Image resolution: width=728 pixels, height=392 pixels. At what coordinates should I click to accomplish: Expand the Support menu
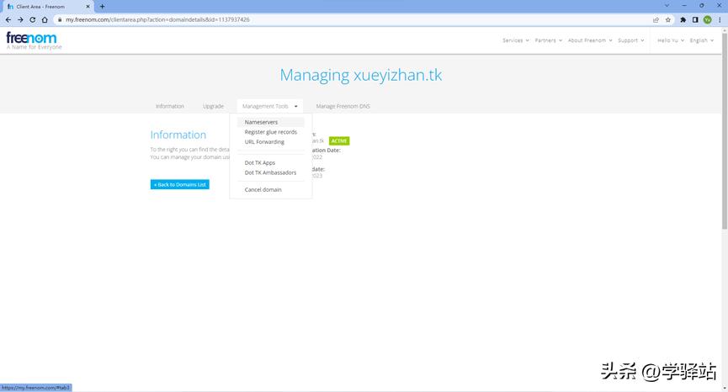coord(631,40)
